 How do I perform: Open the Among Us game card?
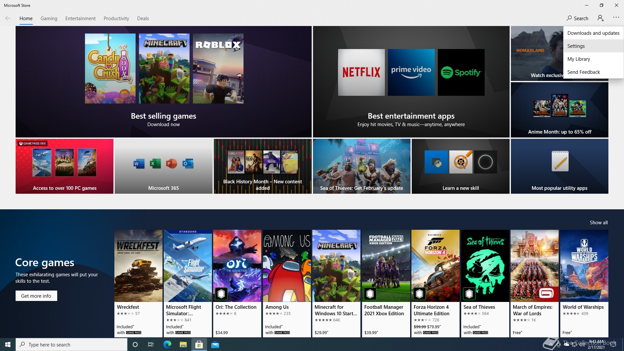pos(287,283)
